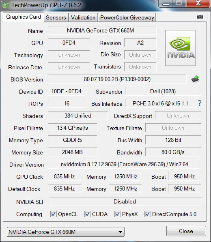Screen dimensions: 211x242
Task: Click the camera screenshot icon
Action: (x=200, y=17)
